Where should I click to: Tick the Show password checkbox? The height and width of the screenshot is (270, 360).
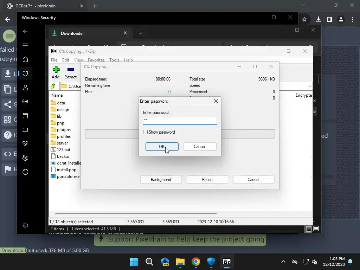click(x=145, y=132)
